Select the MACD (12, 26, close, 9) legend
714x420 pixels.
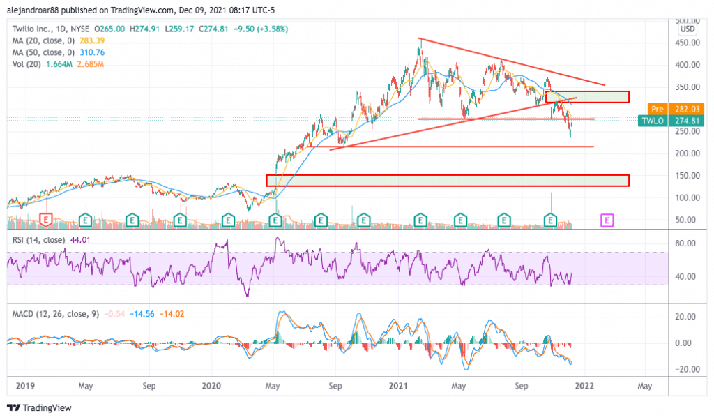coord(56,314)
